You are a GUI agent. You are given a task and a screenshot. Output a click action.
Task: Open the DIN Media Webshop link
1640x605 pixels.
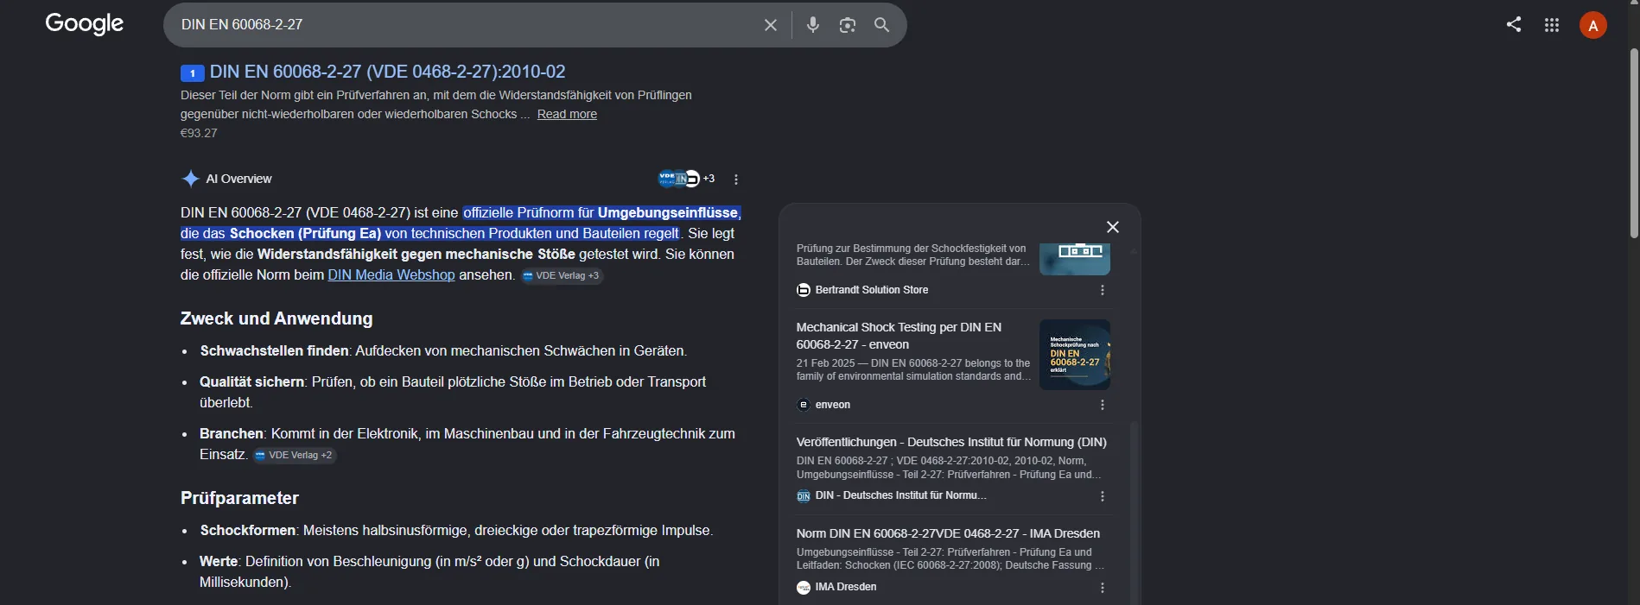click(x=391, y=274)
